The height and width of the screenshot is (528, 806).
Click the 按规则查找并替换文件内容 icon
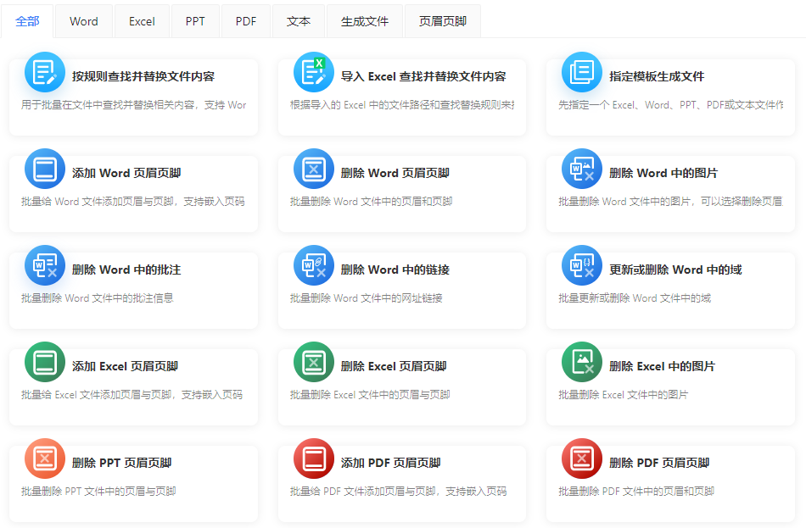(x=45, y=72)
